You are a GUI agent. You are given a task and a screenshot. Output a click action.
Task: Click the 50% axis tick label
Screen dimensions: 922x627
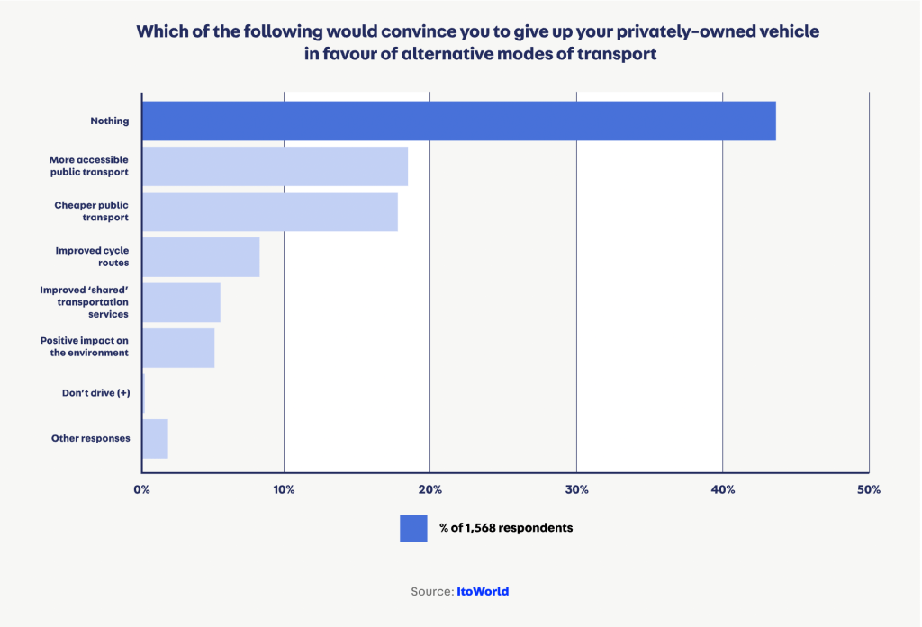[x=868, y=489]
